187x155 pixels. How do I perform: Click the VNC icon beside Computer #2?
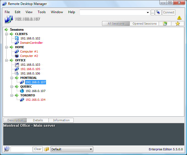pos(17,56)
